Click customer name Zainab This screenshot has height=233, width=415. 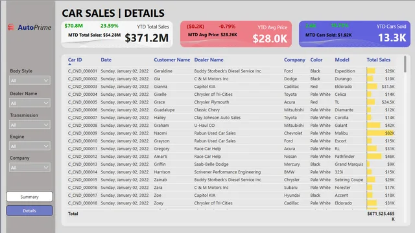(160, 180)
